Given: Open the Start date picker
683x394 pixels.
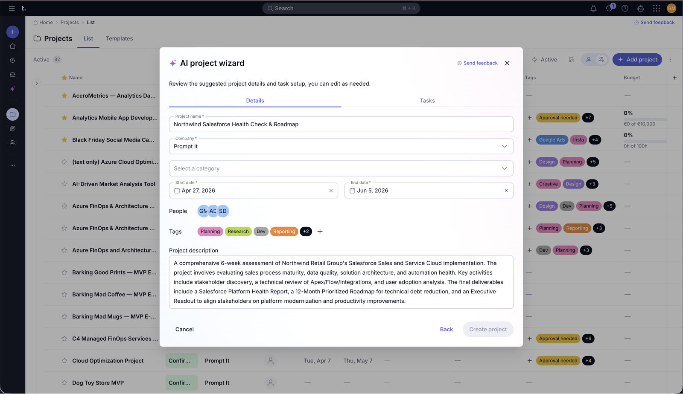Looking at the screenshot, I should 254,191.
